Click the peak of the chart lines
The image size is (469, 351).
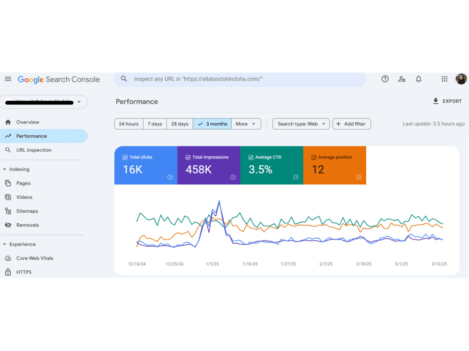(219, 201)
